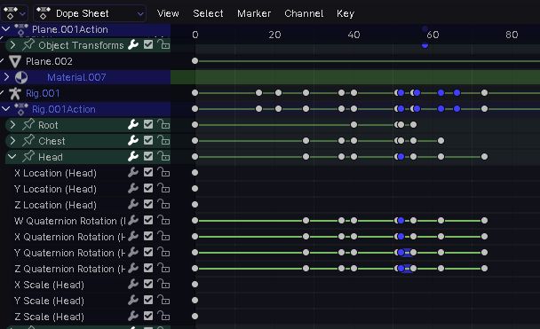Open the Dope Sheet mode dropdown
The image size is (540, 329).
90,13
